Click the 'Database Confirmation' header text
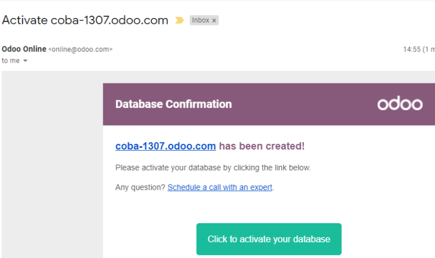 [x=173, y=104]
